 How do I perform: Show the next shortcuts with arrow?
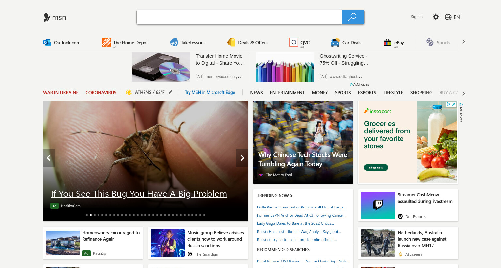point(463,42)
